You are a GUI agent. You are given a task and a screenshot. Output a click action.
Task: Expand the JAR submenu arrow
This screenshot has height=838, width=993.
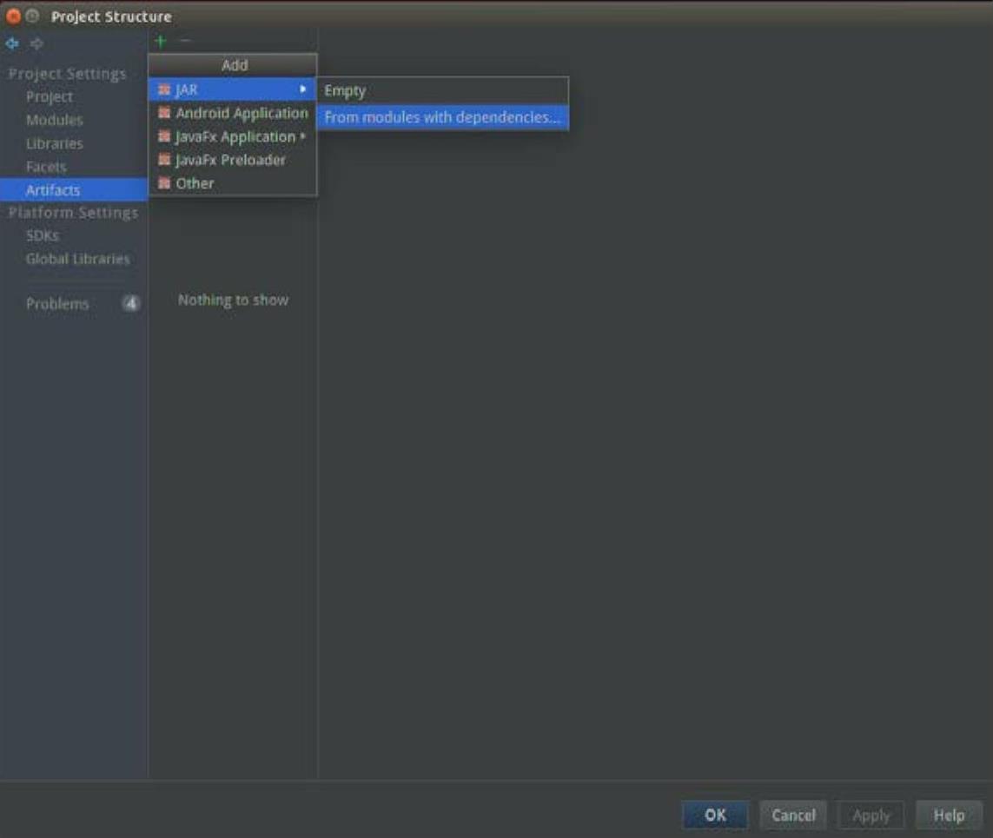303,89
